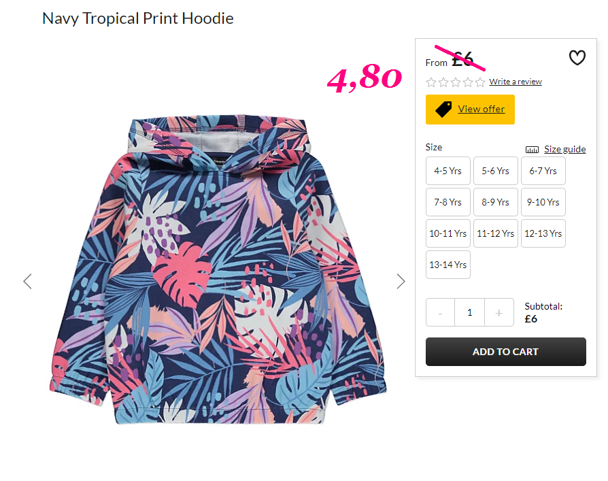The image size is (608, 481).
Task: Click the ruler icon beside Size guide
Action: (x=532, y=150)
